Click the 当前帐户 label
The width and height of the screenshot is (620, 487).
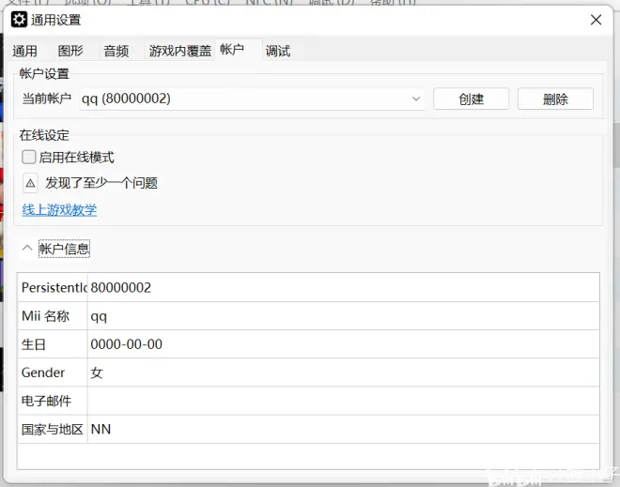pos(47,99)
